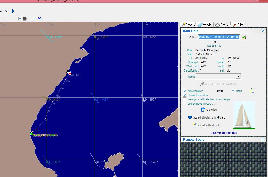Click the sailboat picture in Boat Data
This screenshot has height=177, width=268.
[x=244, y=116]
